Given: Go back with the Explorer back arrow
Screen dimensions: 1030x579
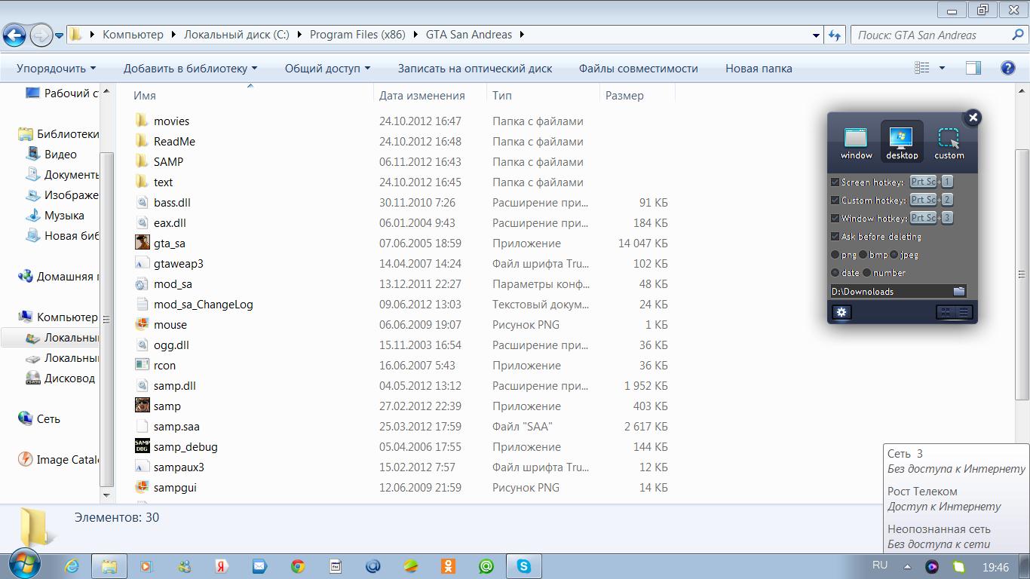Looking at the screenshot, I should 15,35.
